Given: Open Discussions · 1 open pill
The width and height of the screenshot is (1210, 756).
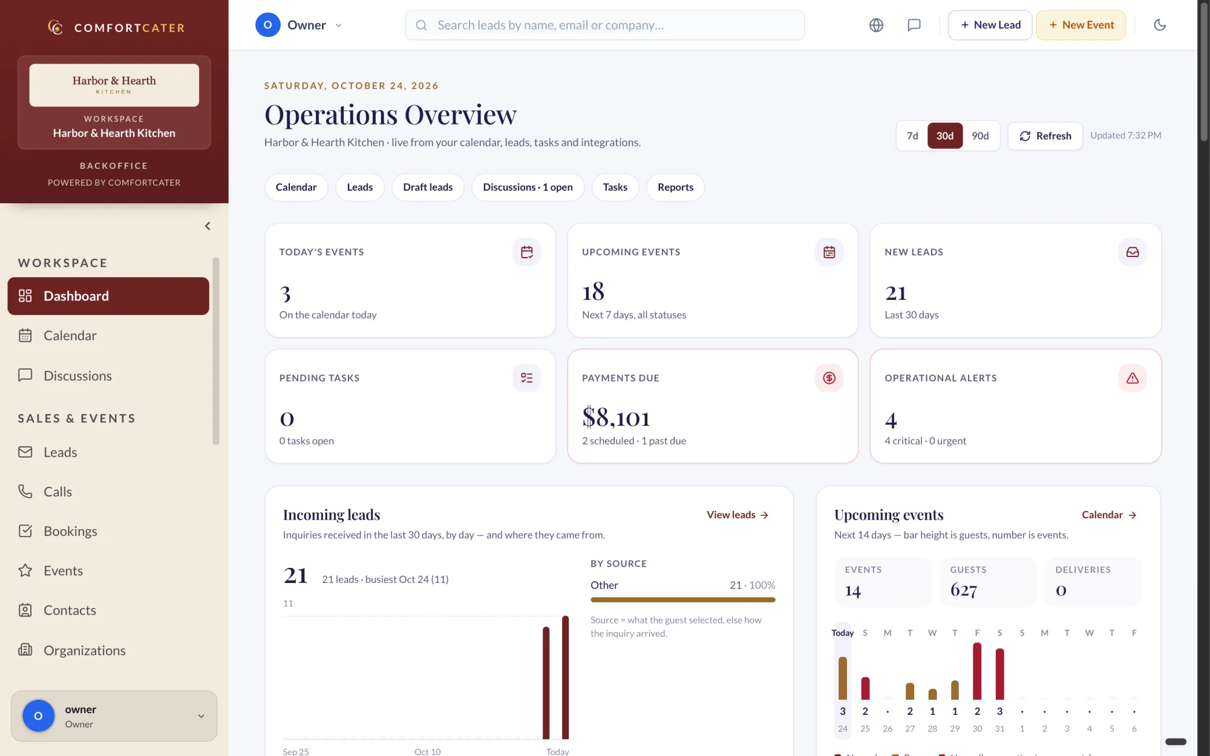Looking at the screenshot, I should pyautogui.click(x=528, y=187).
